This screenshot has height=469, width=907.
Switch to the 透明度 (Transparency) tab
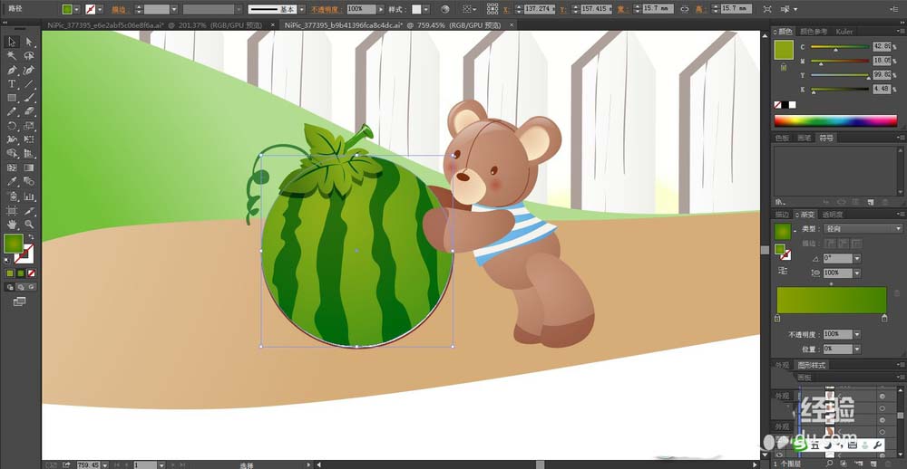click(x=833, y=215)
